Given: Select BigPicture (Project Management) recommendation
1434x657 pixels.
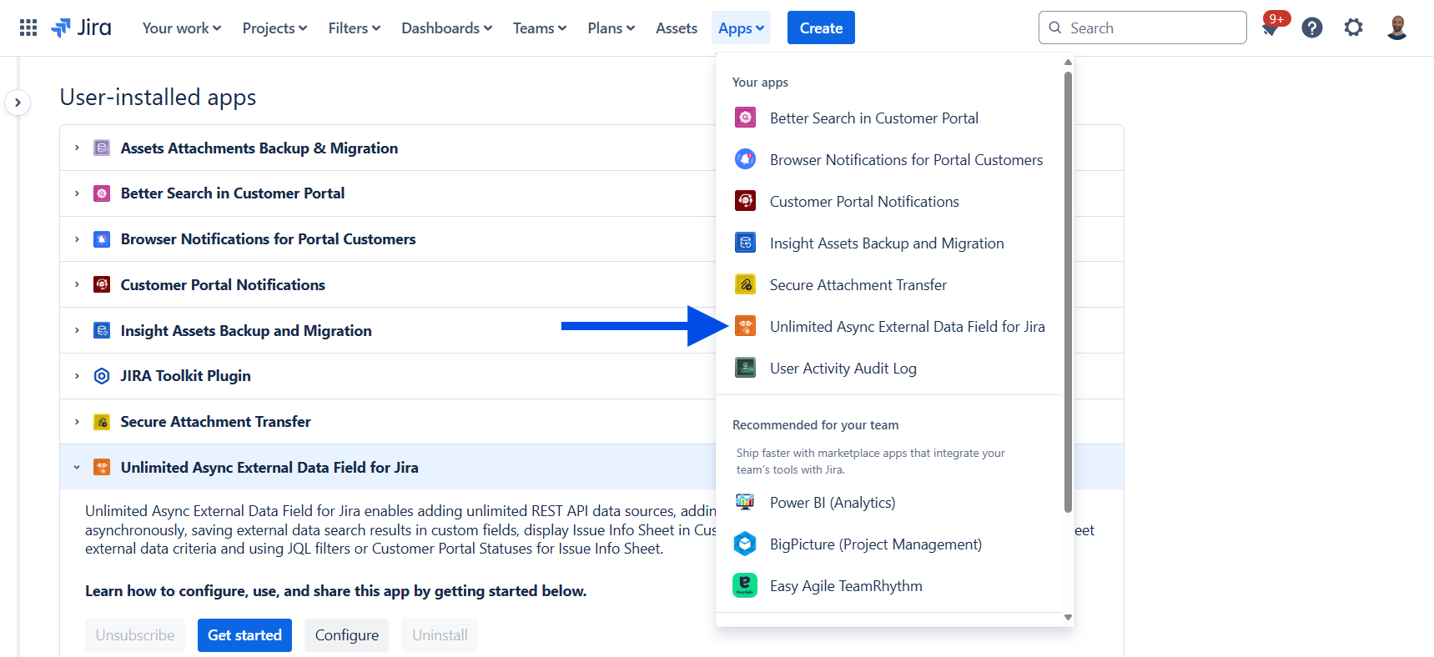Looking at the screenshot, I should pos(889,544).
